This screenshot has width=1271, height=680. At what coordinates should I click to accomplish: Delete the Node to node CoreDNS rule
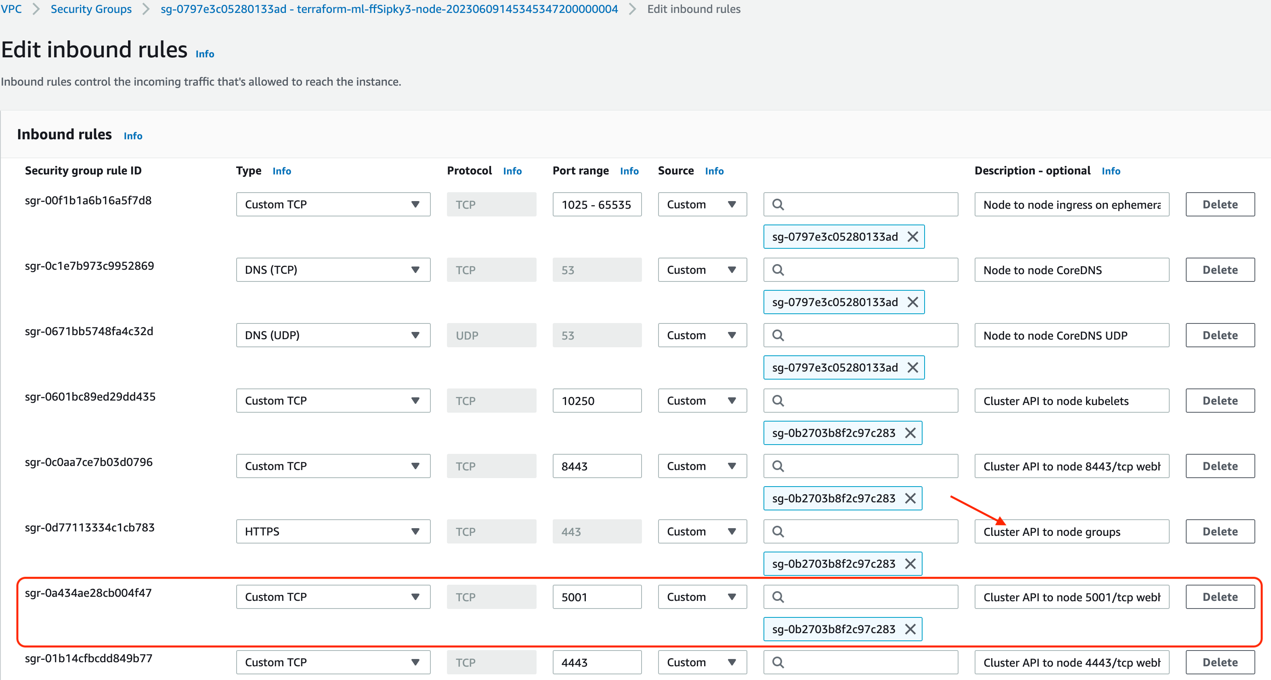point(1220,270)
